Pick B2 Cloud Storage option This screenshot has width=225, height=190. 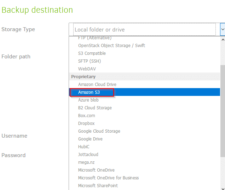[x=145, y=108]
